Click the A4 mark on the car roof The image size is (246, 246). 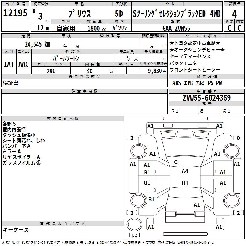(185, 171)
